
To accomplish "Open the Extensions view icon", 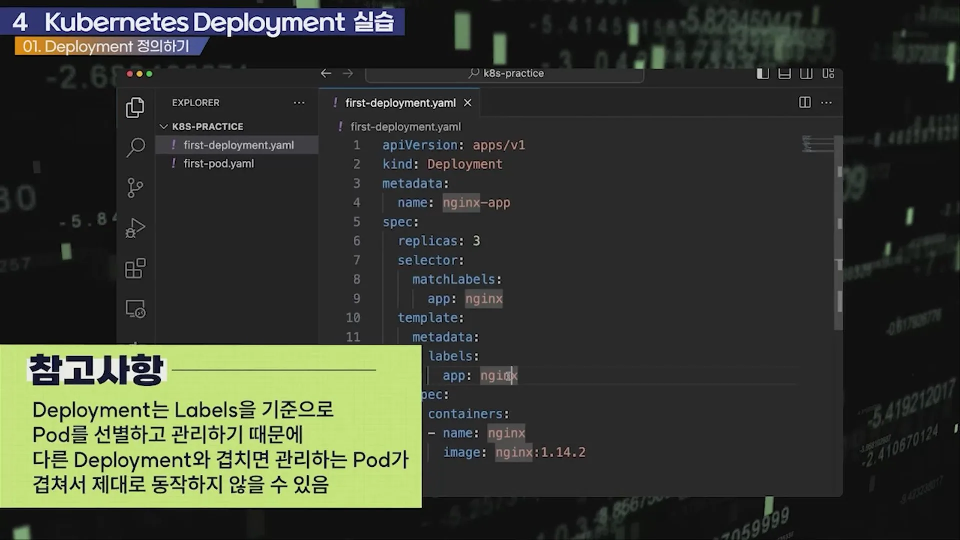I will 135,268.
